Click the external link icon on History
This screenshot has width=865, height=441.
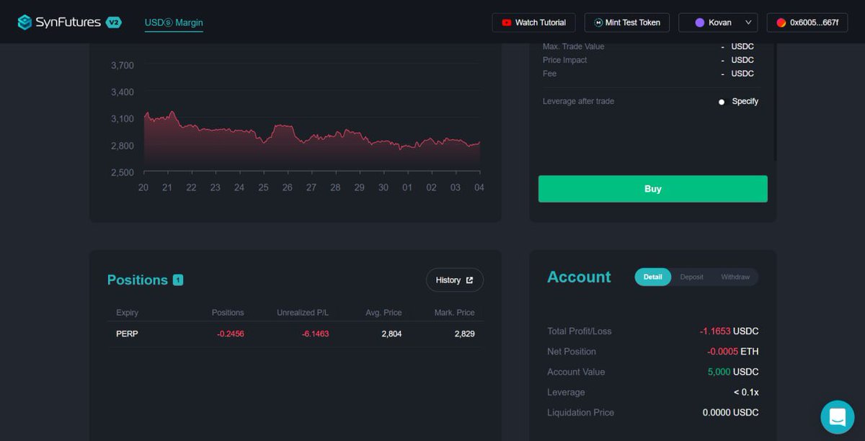point(469,280)
